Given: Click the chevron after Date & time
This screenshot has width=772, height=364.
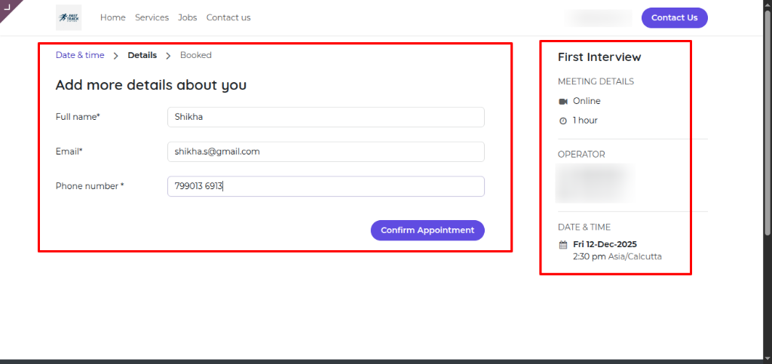Looking at the screenshot, I should point(115,56).
